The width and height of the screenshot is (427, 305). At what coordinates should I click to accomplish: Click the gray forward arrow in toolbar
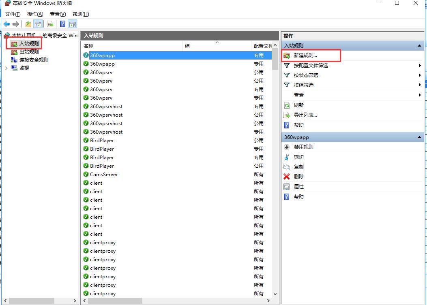tap(16, 24)
